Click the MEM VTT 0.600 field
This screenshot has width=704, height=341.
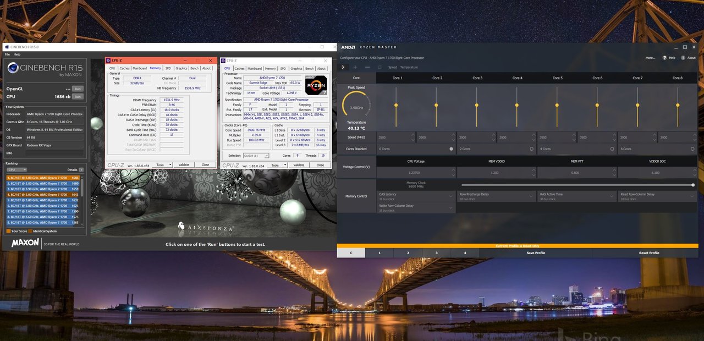pyautogui.click(x=576, y=172)
